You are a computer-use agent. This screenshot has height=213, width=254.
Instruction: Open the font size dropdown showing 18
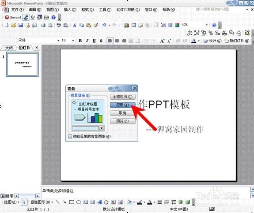(x=73, y=41)
